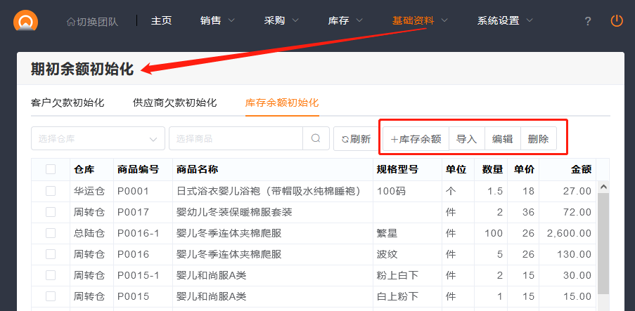Image resolution: width=635 pixels, height=311 pixels.
Task: Click the power logout icon
Action: pyautogui.click(x=617, y=21)
